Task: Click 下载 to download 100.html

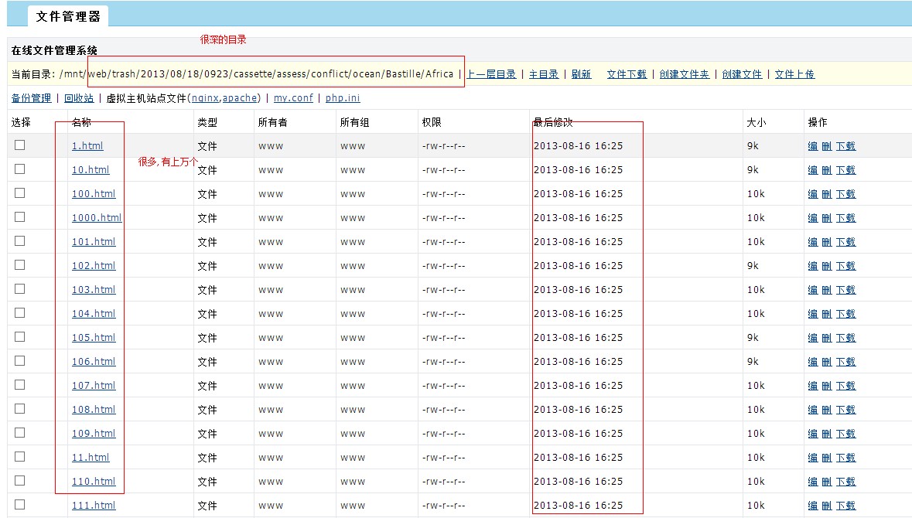Action: click(845, 194)
